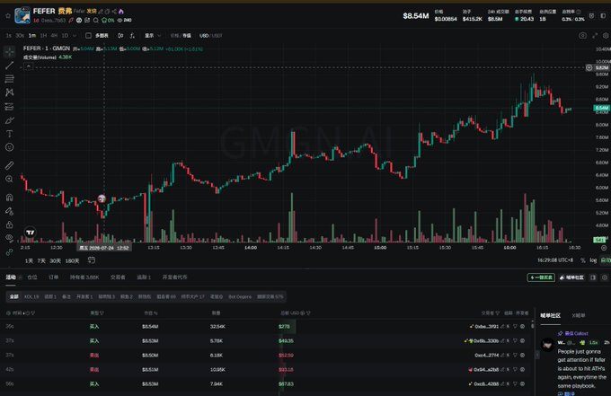Open the holders 3.88K tab
Image resolution: width=611 pixels, height=396 pixels.
click(84, 277)
